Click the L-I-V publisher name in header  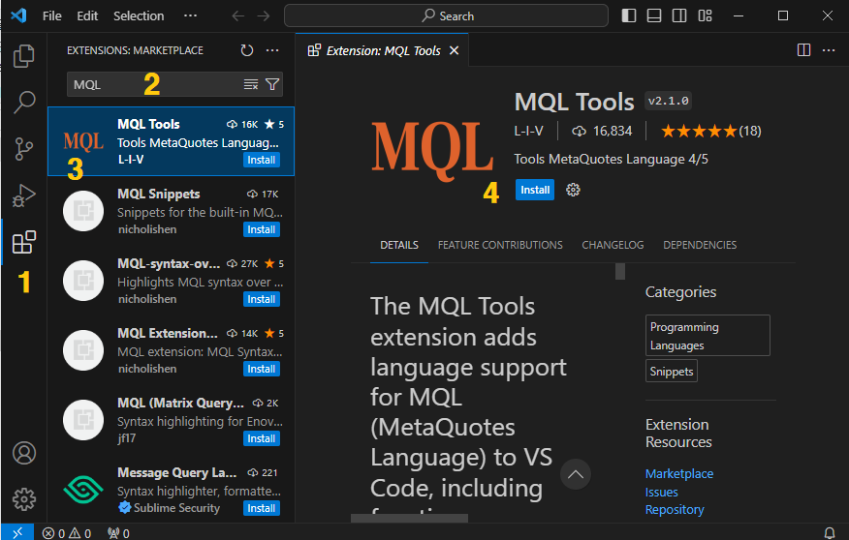[528, 131]
